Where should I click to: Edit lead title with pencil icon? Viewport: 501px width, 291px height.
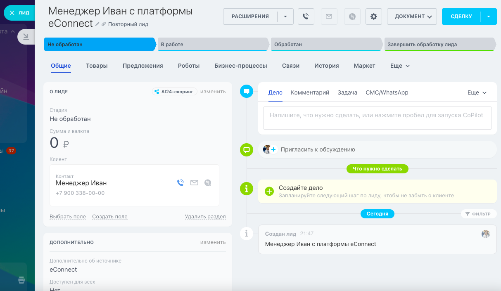click(97, 24)
